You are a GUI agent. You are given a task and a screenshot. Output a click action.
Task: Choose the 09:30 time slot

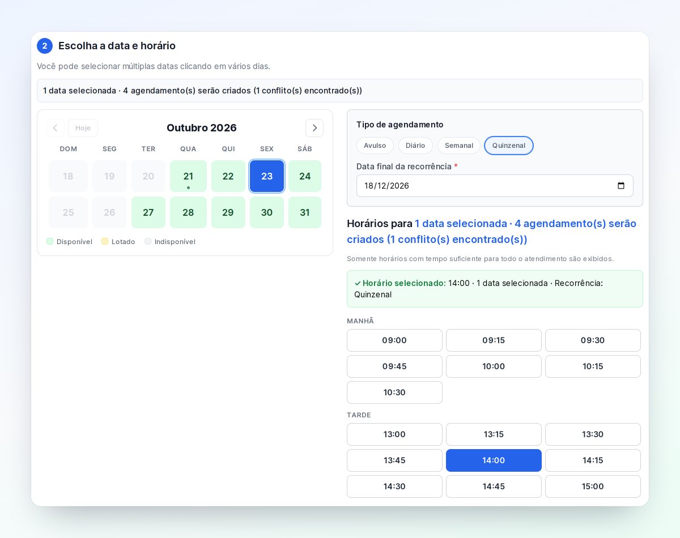tap(593, 340)
